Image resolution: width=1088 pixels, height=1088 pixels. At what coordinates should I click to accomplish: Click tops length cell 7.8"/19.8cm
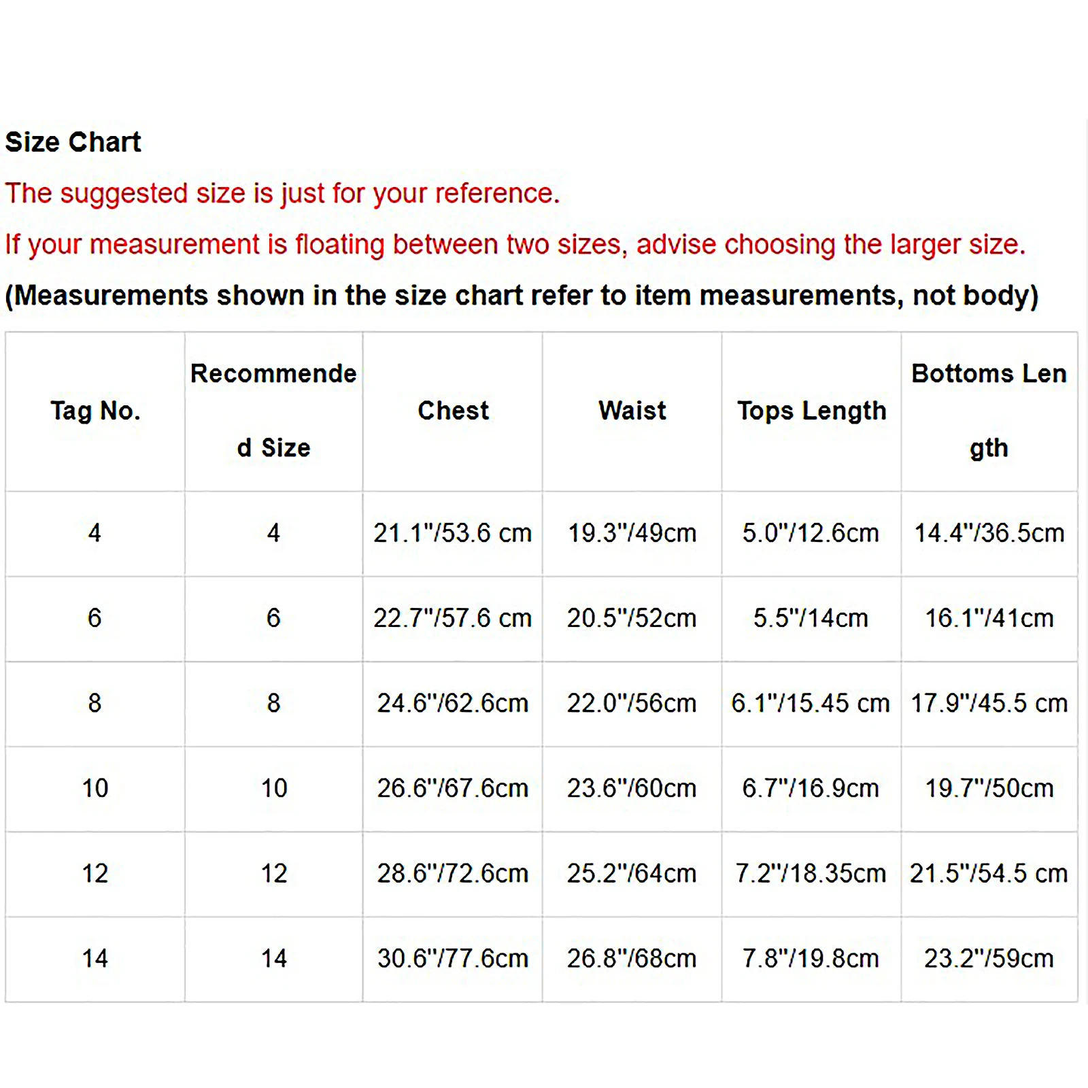tap(811, 958)
